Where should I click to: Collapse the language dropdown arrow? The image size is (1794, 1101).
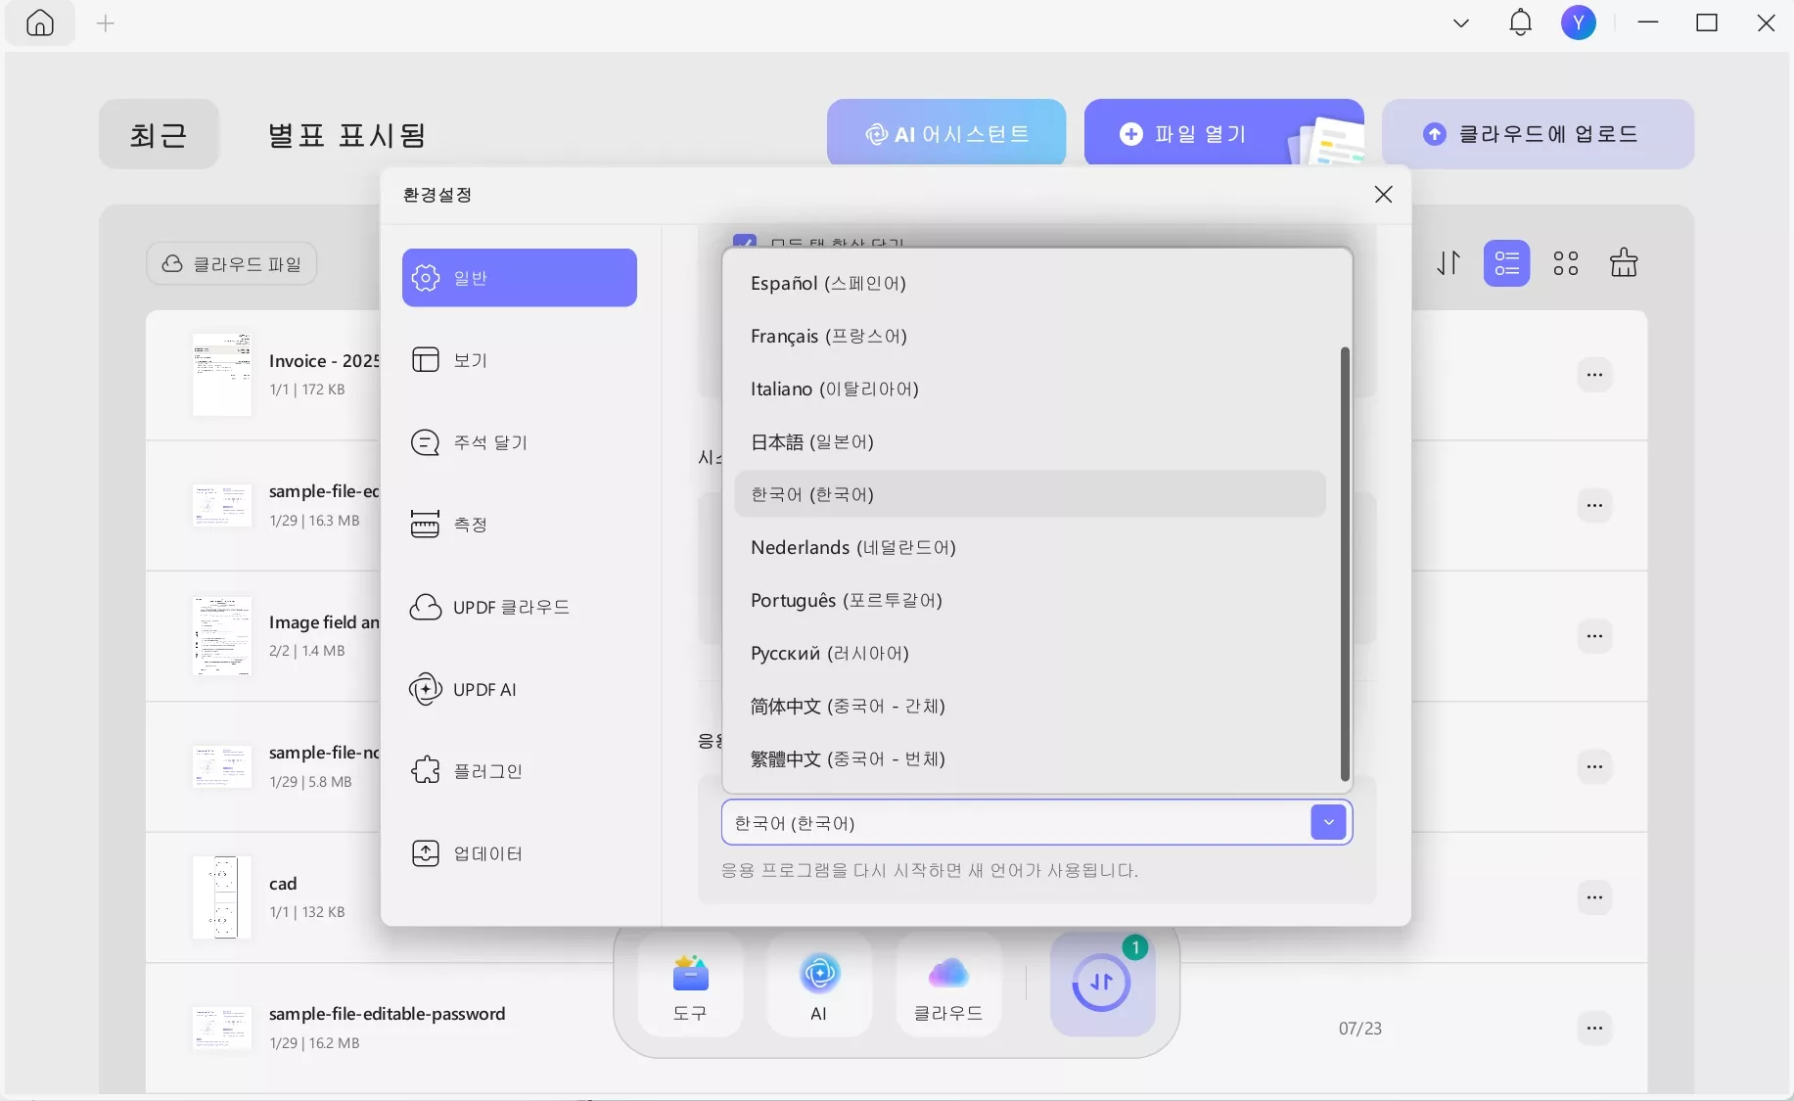(x=1328, y=822)
